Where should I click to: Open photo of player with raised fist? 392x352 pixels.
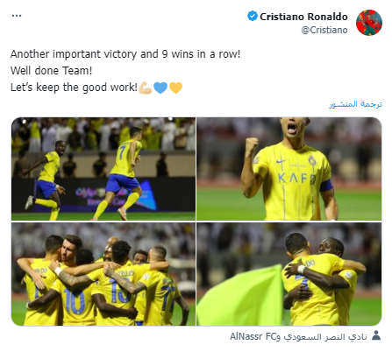[x=289, y=169]
